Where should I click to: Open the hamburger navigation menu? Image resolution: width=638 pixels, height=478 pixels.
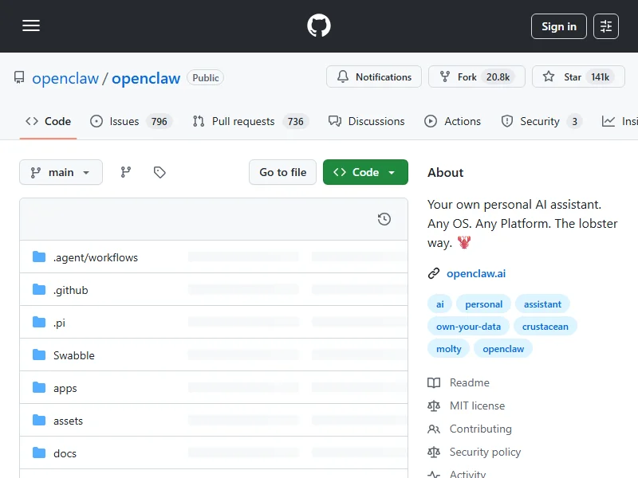point(31,26)
